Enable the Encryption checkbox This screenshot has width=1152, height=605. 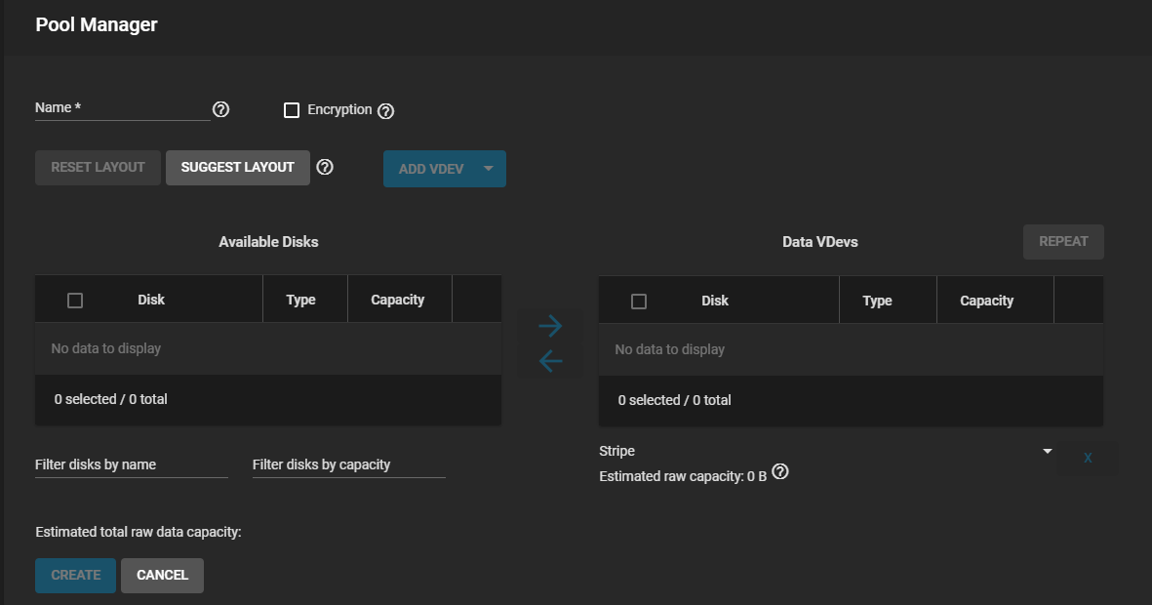click(x=292, y=110)
